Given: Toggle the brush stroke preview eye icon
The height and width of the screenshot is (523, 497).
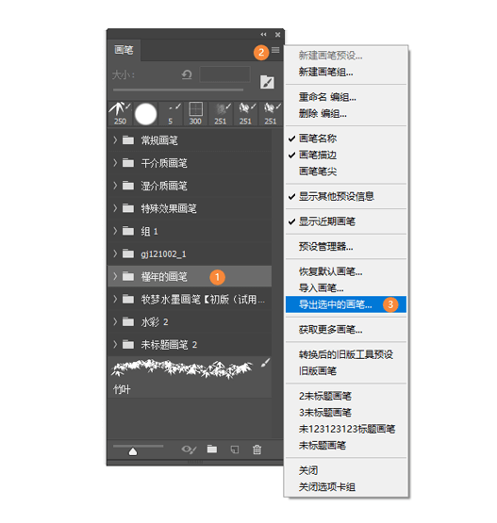Looking at the screenshot, I should coord(189,449).
